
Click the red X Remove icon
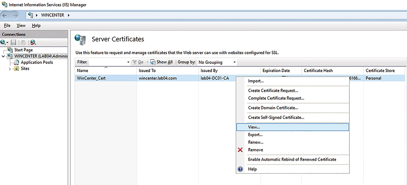coord(241,150)
